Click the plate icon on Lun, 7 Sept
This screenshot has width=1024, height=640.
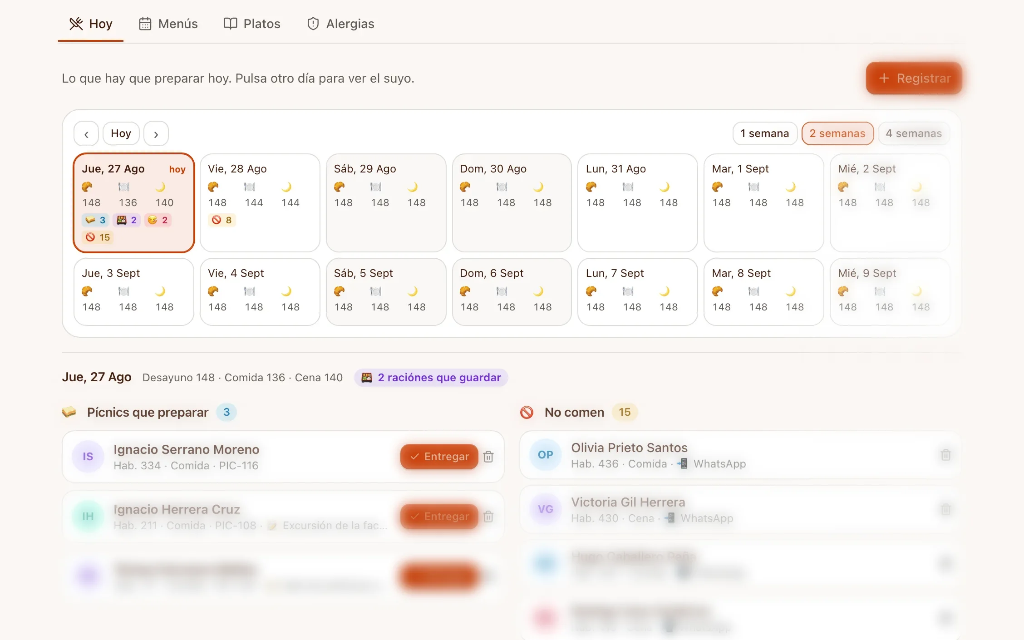click(x=628, y=291)
